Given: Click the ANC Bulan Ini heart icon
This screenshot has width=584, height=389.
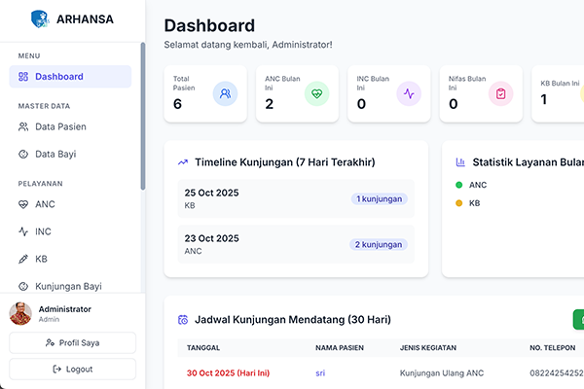Looking at the screenshot, I should 317,93.
